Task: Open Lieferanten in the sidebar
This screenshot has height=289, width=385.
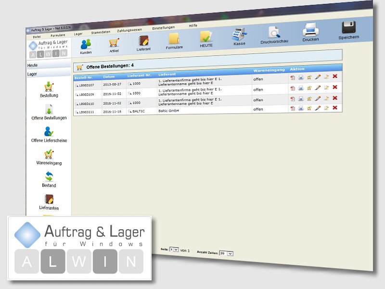Action: [49, 202]
